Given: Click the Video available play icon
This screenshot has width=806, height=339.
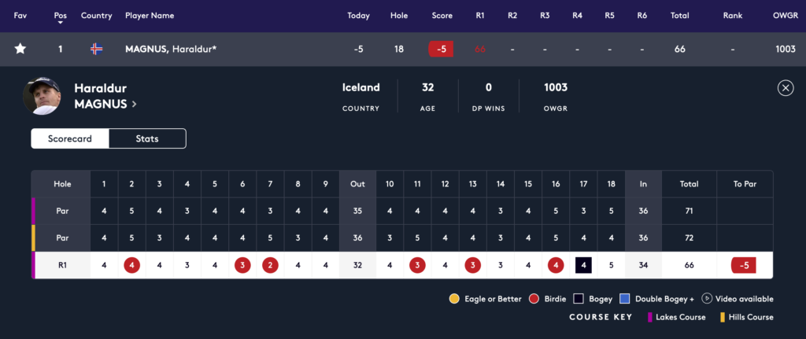Looking at the screenshot, I should 706,299.
